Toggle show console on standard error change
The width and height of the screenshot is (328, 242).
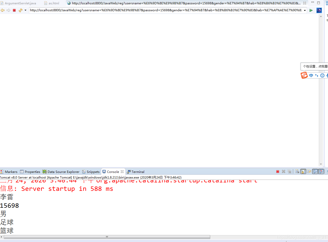click(x=321, y=172)
